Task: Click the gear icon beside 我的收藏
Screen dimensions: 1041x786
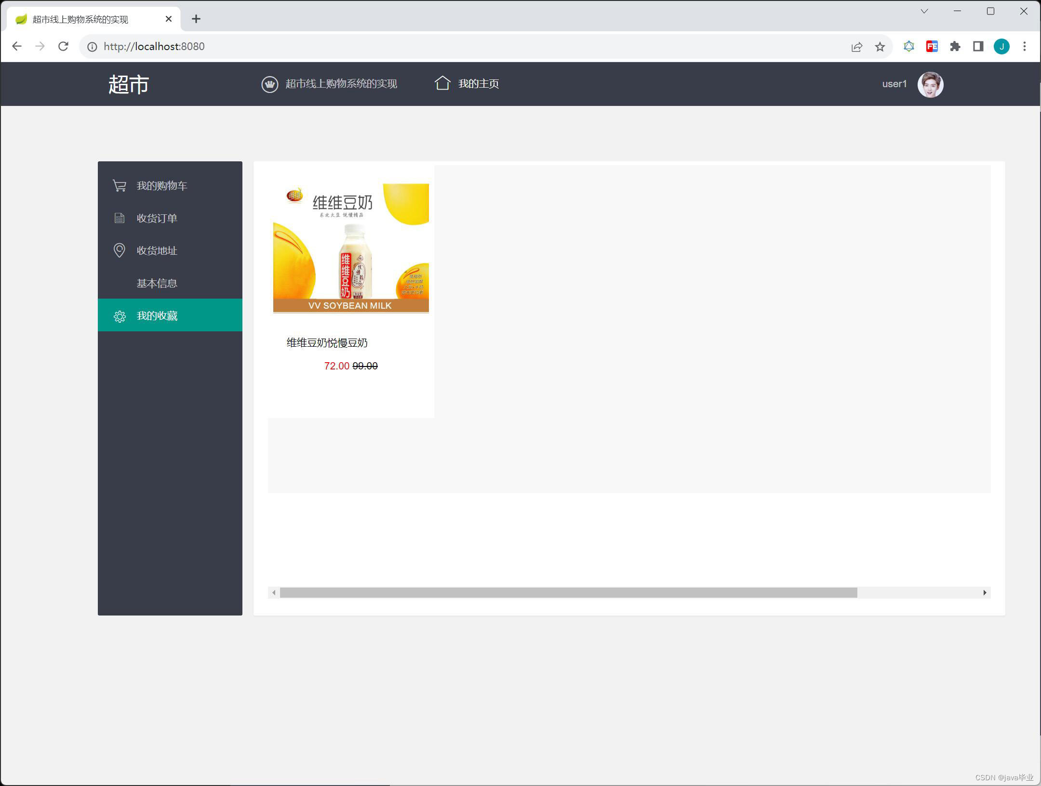Action: (x=119, y=316)
